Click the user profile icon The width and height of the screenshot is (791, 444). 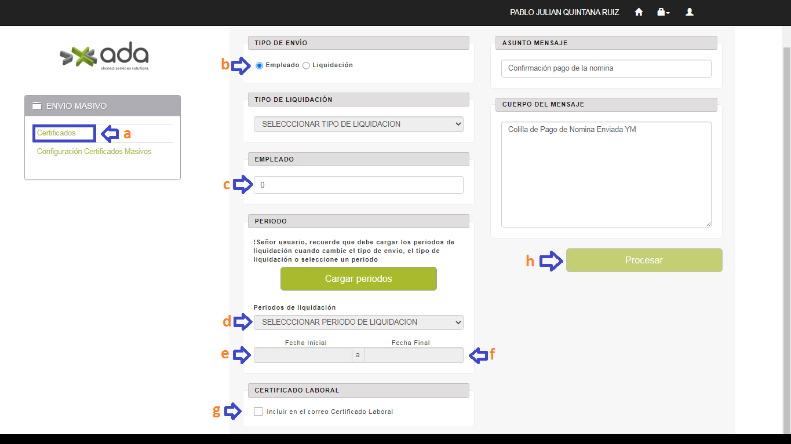point(690,12)
